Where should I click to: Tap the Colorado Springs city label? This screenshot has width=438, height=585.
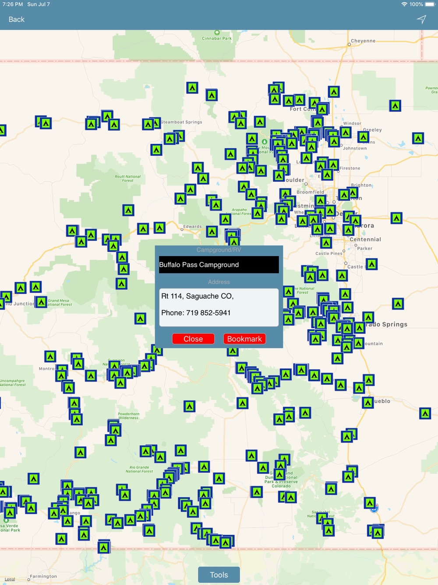point(387,325)
